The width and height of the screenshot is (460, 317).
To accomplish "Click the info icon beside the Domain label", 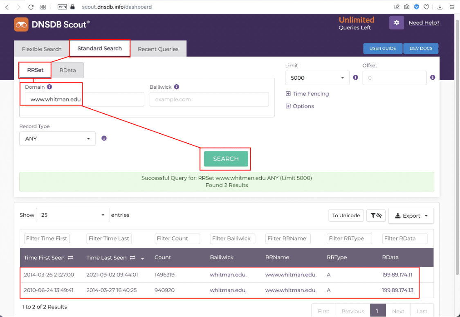I will click(x=49, y=87).
